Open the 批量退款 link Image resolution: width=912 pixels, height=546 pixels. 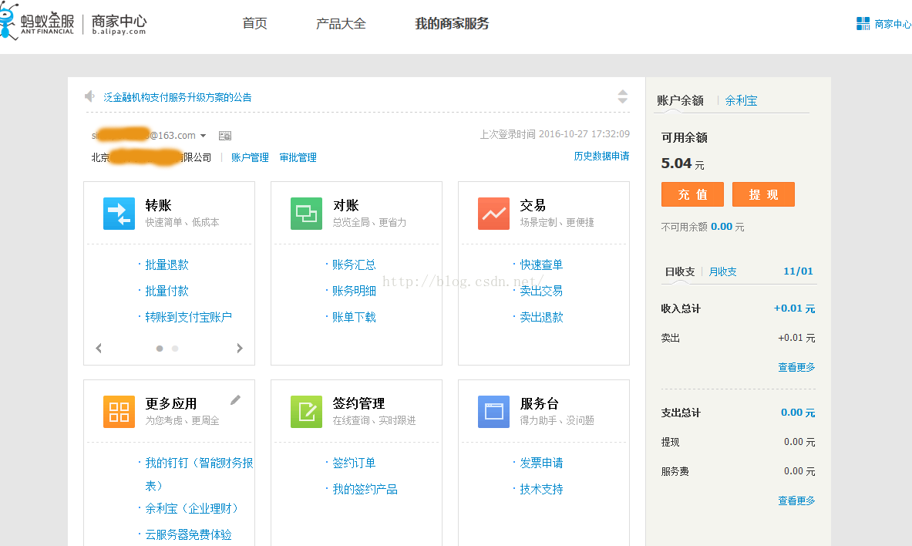point(167,265)
